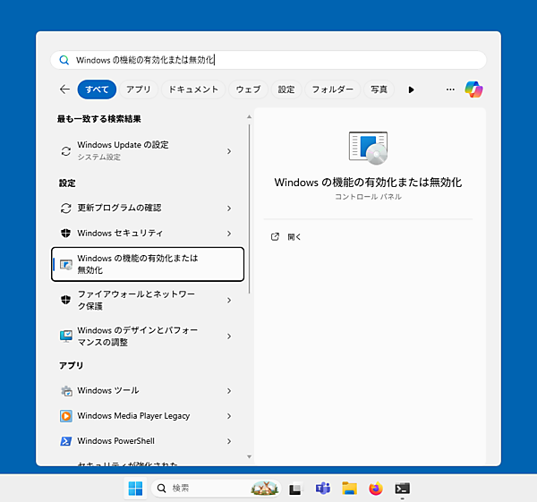
Task: Click the 更新プログラムの確認 result text
Action: pyautogui.click(x=119, y=208)
